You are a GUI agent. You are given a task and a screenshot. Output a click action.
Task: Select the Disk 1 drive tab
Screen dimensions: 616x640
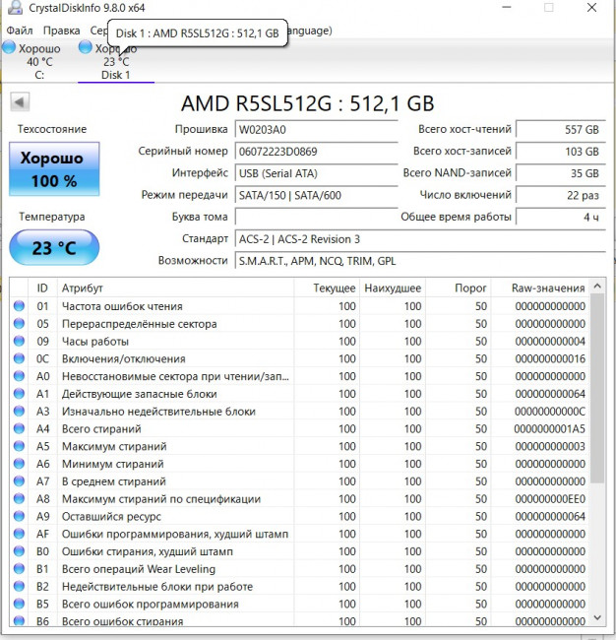click(116, 61)
